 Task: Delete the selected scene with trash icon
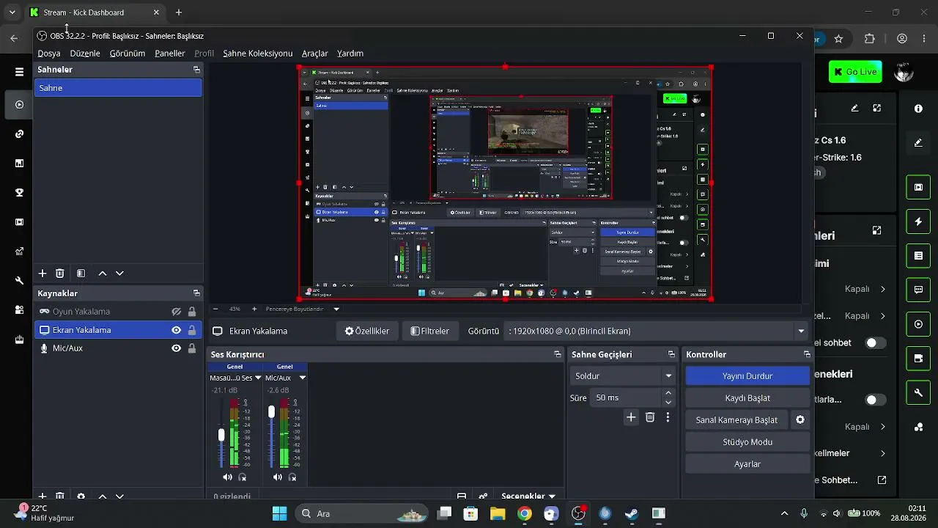click(x=60, y=274)
